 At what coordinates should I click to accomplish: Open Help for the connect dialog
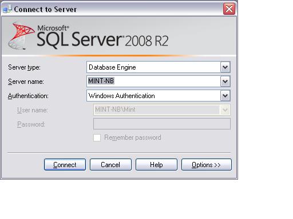[x=156, y=165]
